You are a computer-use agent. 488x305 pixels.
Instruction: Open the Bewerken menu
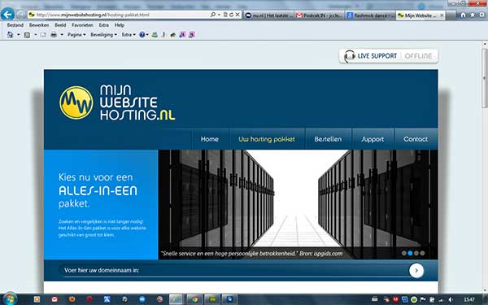[x=39, y=25]
